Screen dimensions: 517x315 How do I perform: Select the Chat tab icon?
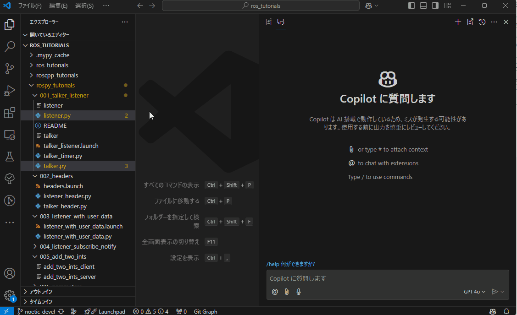pyautogui.click(x=281, y=22)
